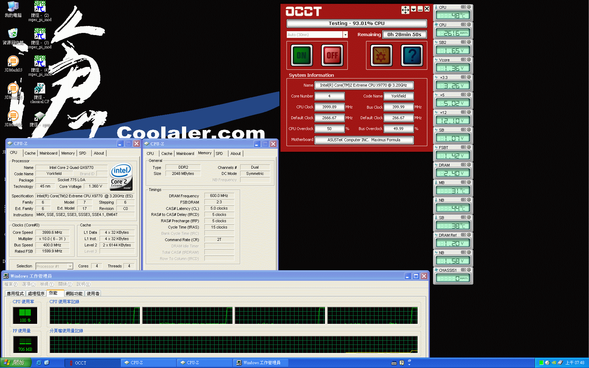Open the About tab in left CPU-Z
Viewport: 589px width, 368px height.
pyautogui.click(x=99, y=153)
